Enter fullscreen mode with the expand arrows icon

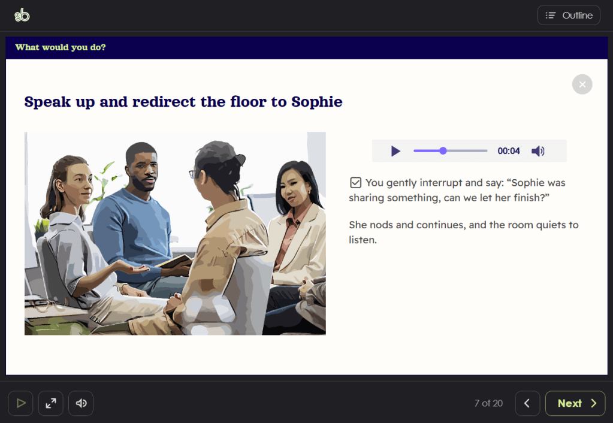[51, 403]
